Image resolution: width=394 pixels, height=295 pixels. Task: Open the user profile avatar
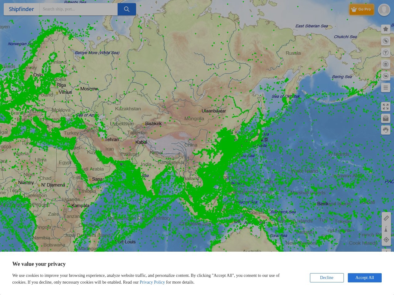point(384,10)
